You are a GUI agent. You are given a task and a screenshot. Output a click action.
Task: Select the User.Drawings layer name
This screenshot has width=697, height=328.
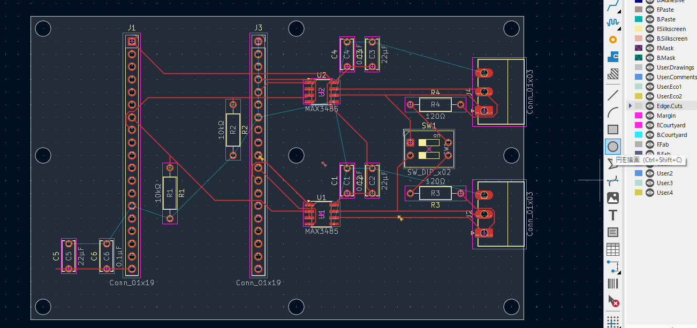coord(675,67)
